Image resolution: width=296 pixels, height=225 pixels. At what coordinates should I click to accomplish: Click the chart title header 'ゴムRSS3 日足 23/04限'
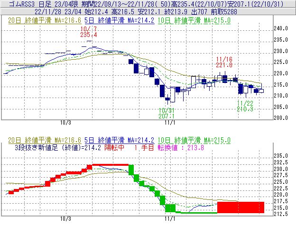tap(44, 4)
